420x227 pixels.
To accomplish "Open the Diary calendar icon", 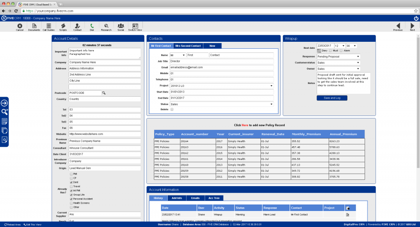I will click(319, 50).
